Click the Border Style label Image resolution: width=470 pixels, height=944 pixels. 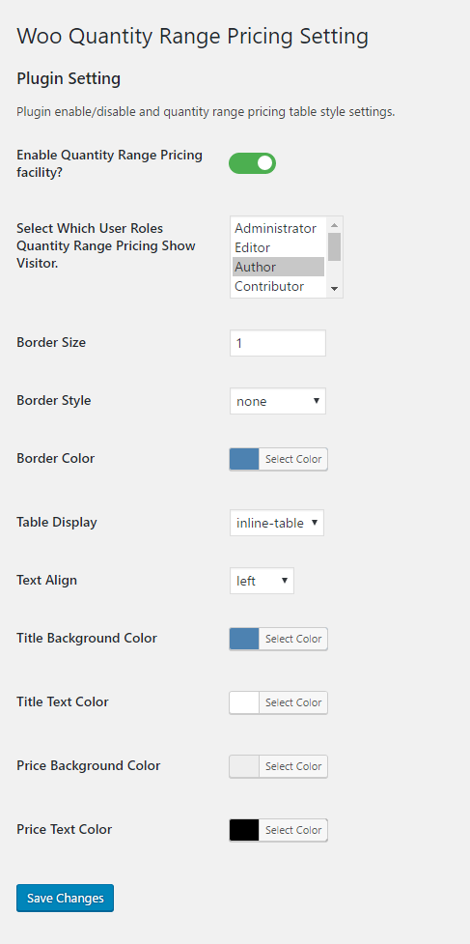53,400
